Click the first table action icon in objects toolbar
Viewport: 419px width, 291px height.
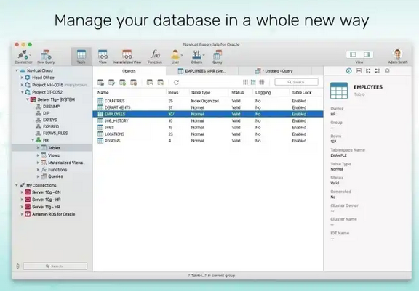tap(100, 82)
